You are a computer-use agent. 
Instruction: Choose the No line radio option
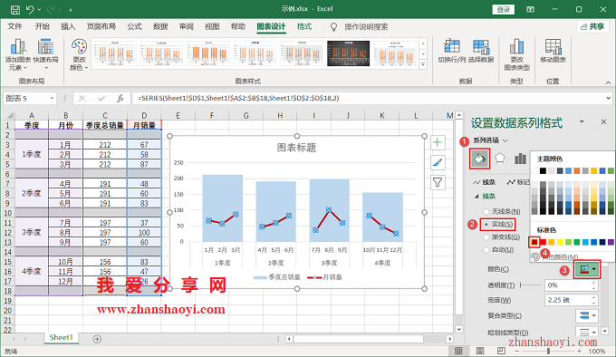(502, 211)
